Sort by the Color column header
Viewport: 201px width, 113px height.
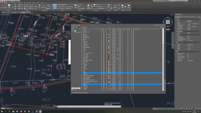[x=109, y=29]
